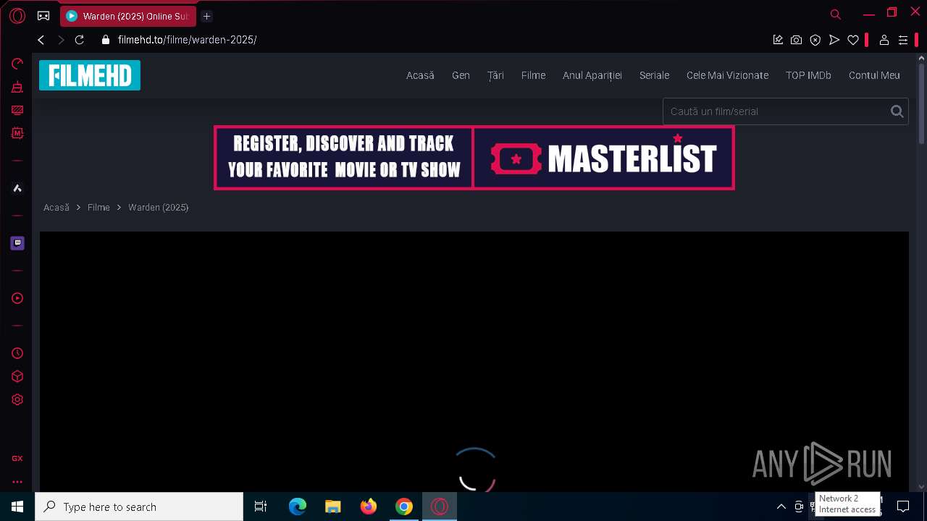Go to Acasă breadcrumb link
This screenshot has width=927, height=521.
click(56, 208)
